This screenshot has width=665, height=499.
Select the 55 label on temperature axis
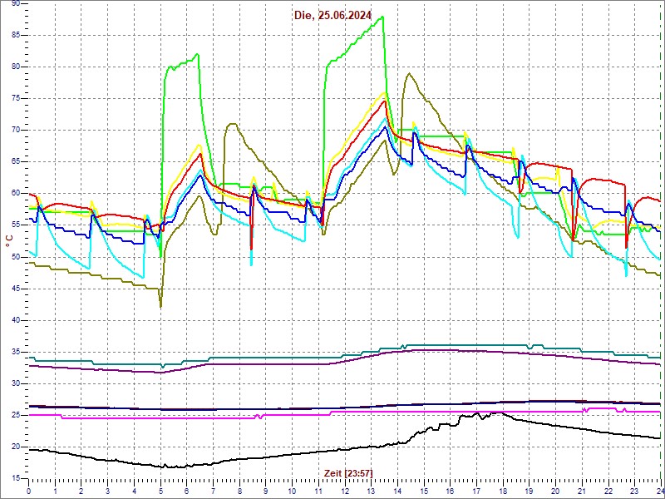pyautogui.click(x=15, y=225)
